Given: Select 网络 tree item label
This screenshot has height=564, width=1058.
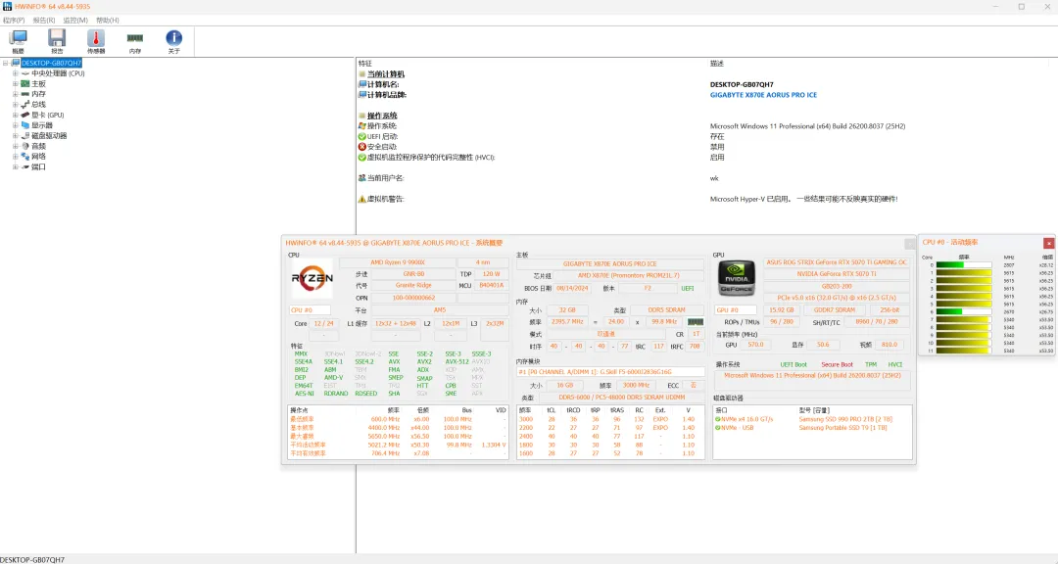Looking at the screenshot, I should [x=38, y=157].
